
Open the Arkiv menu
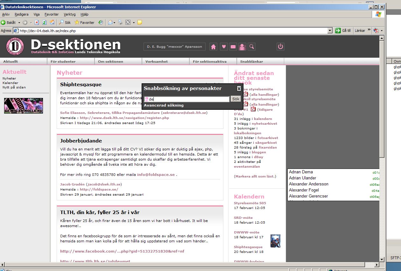(x=6, y=14)
